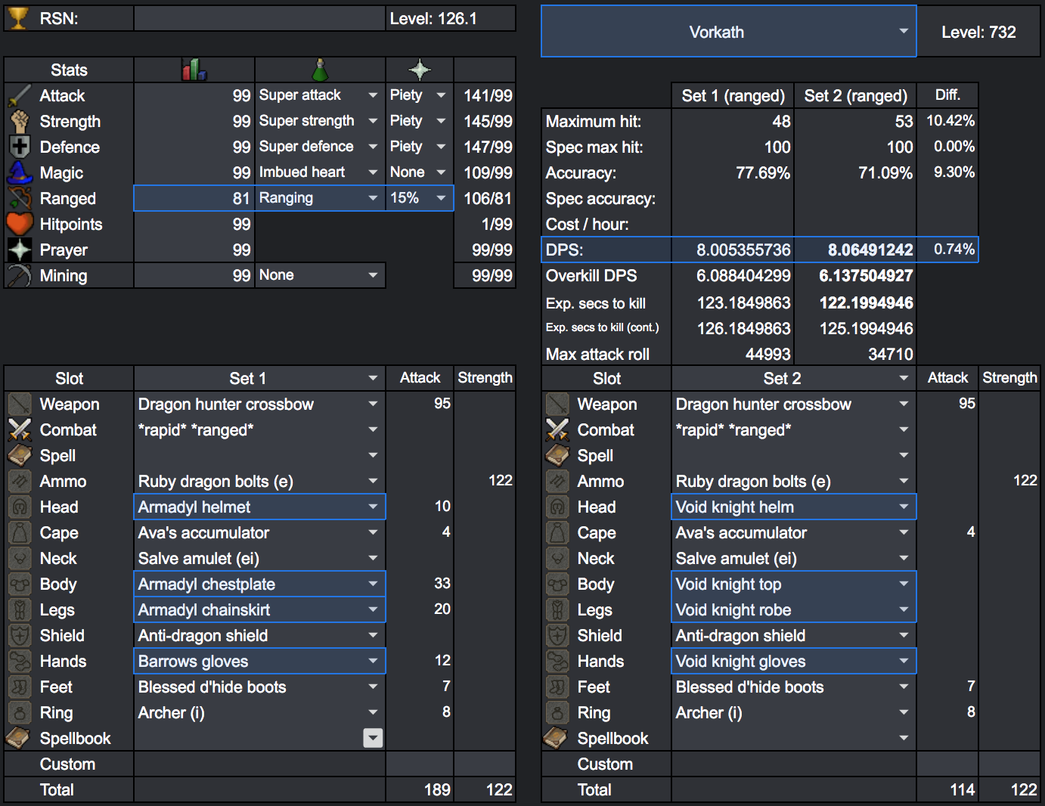Click the potion flask column header icon

pyautogui.click(x=320, y=69)
